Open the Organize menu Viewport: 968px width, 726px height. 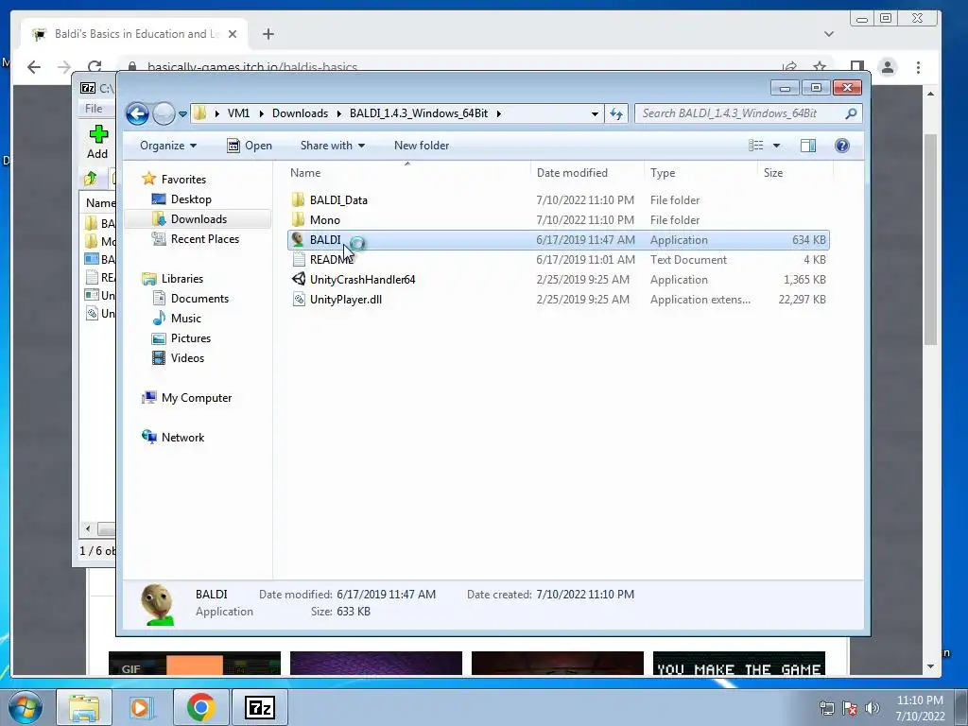point(168,146)
